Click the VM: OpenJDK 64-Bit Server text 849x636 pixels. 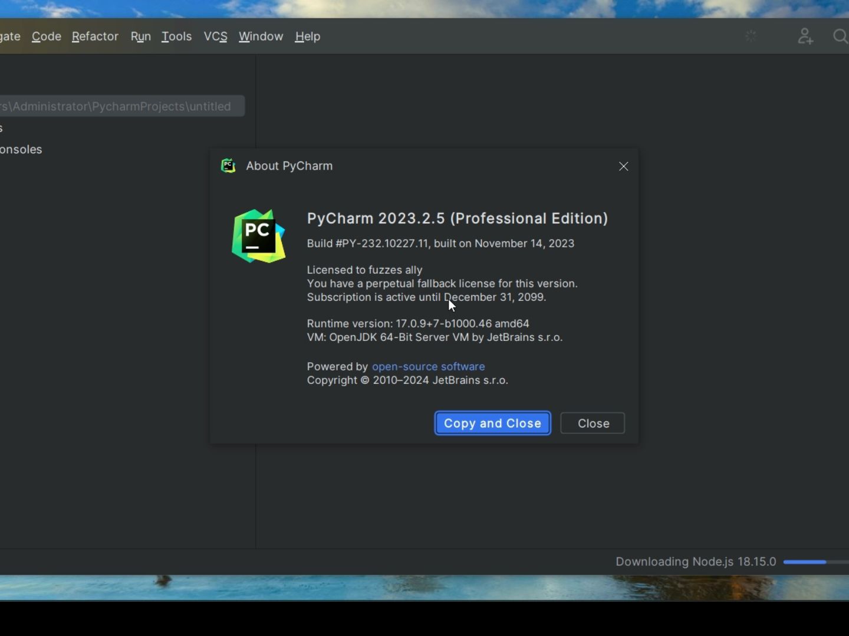click(x=435, y=337)
